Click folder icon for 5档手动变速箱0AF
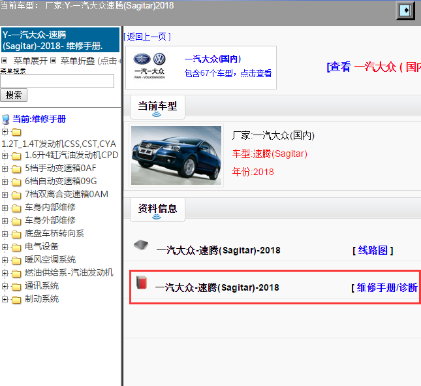Image resolution: width=421 pixels, height=386 pixels. [x=16, y=169]
